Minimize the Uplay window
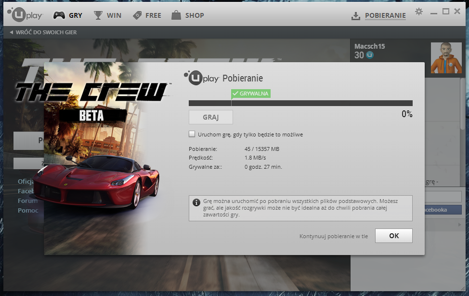 click(434, 13)
